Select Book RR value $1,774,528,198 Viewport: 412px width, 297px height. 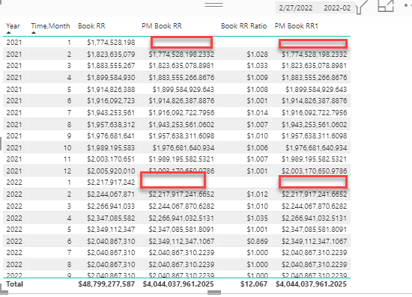click(111, 42)
